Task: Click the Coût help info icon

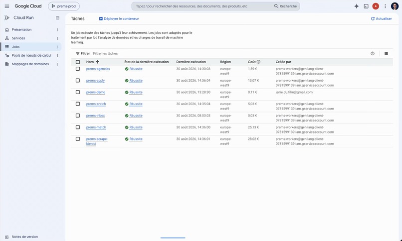Action: pos(258,62)
